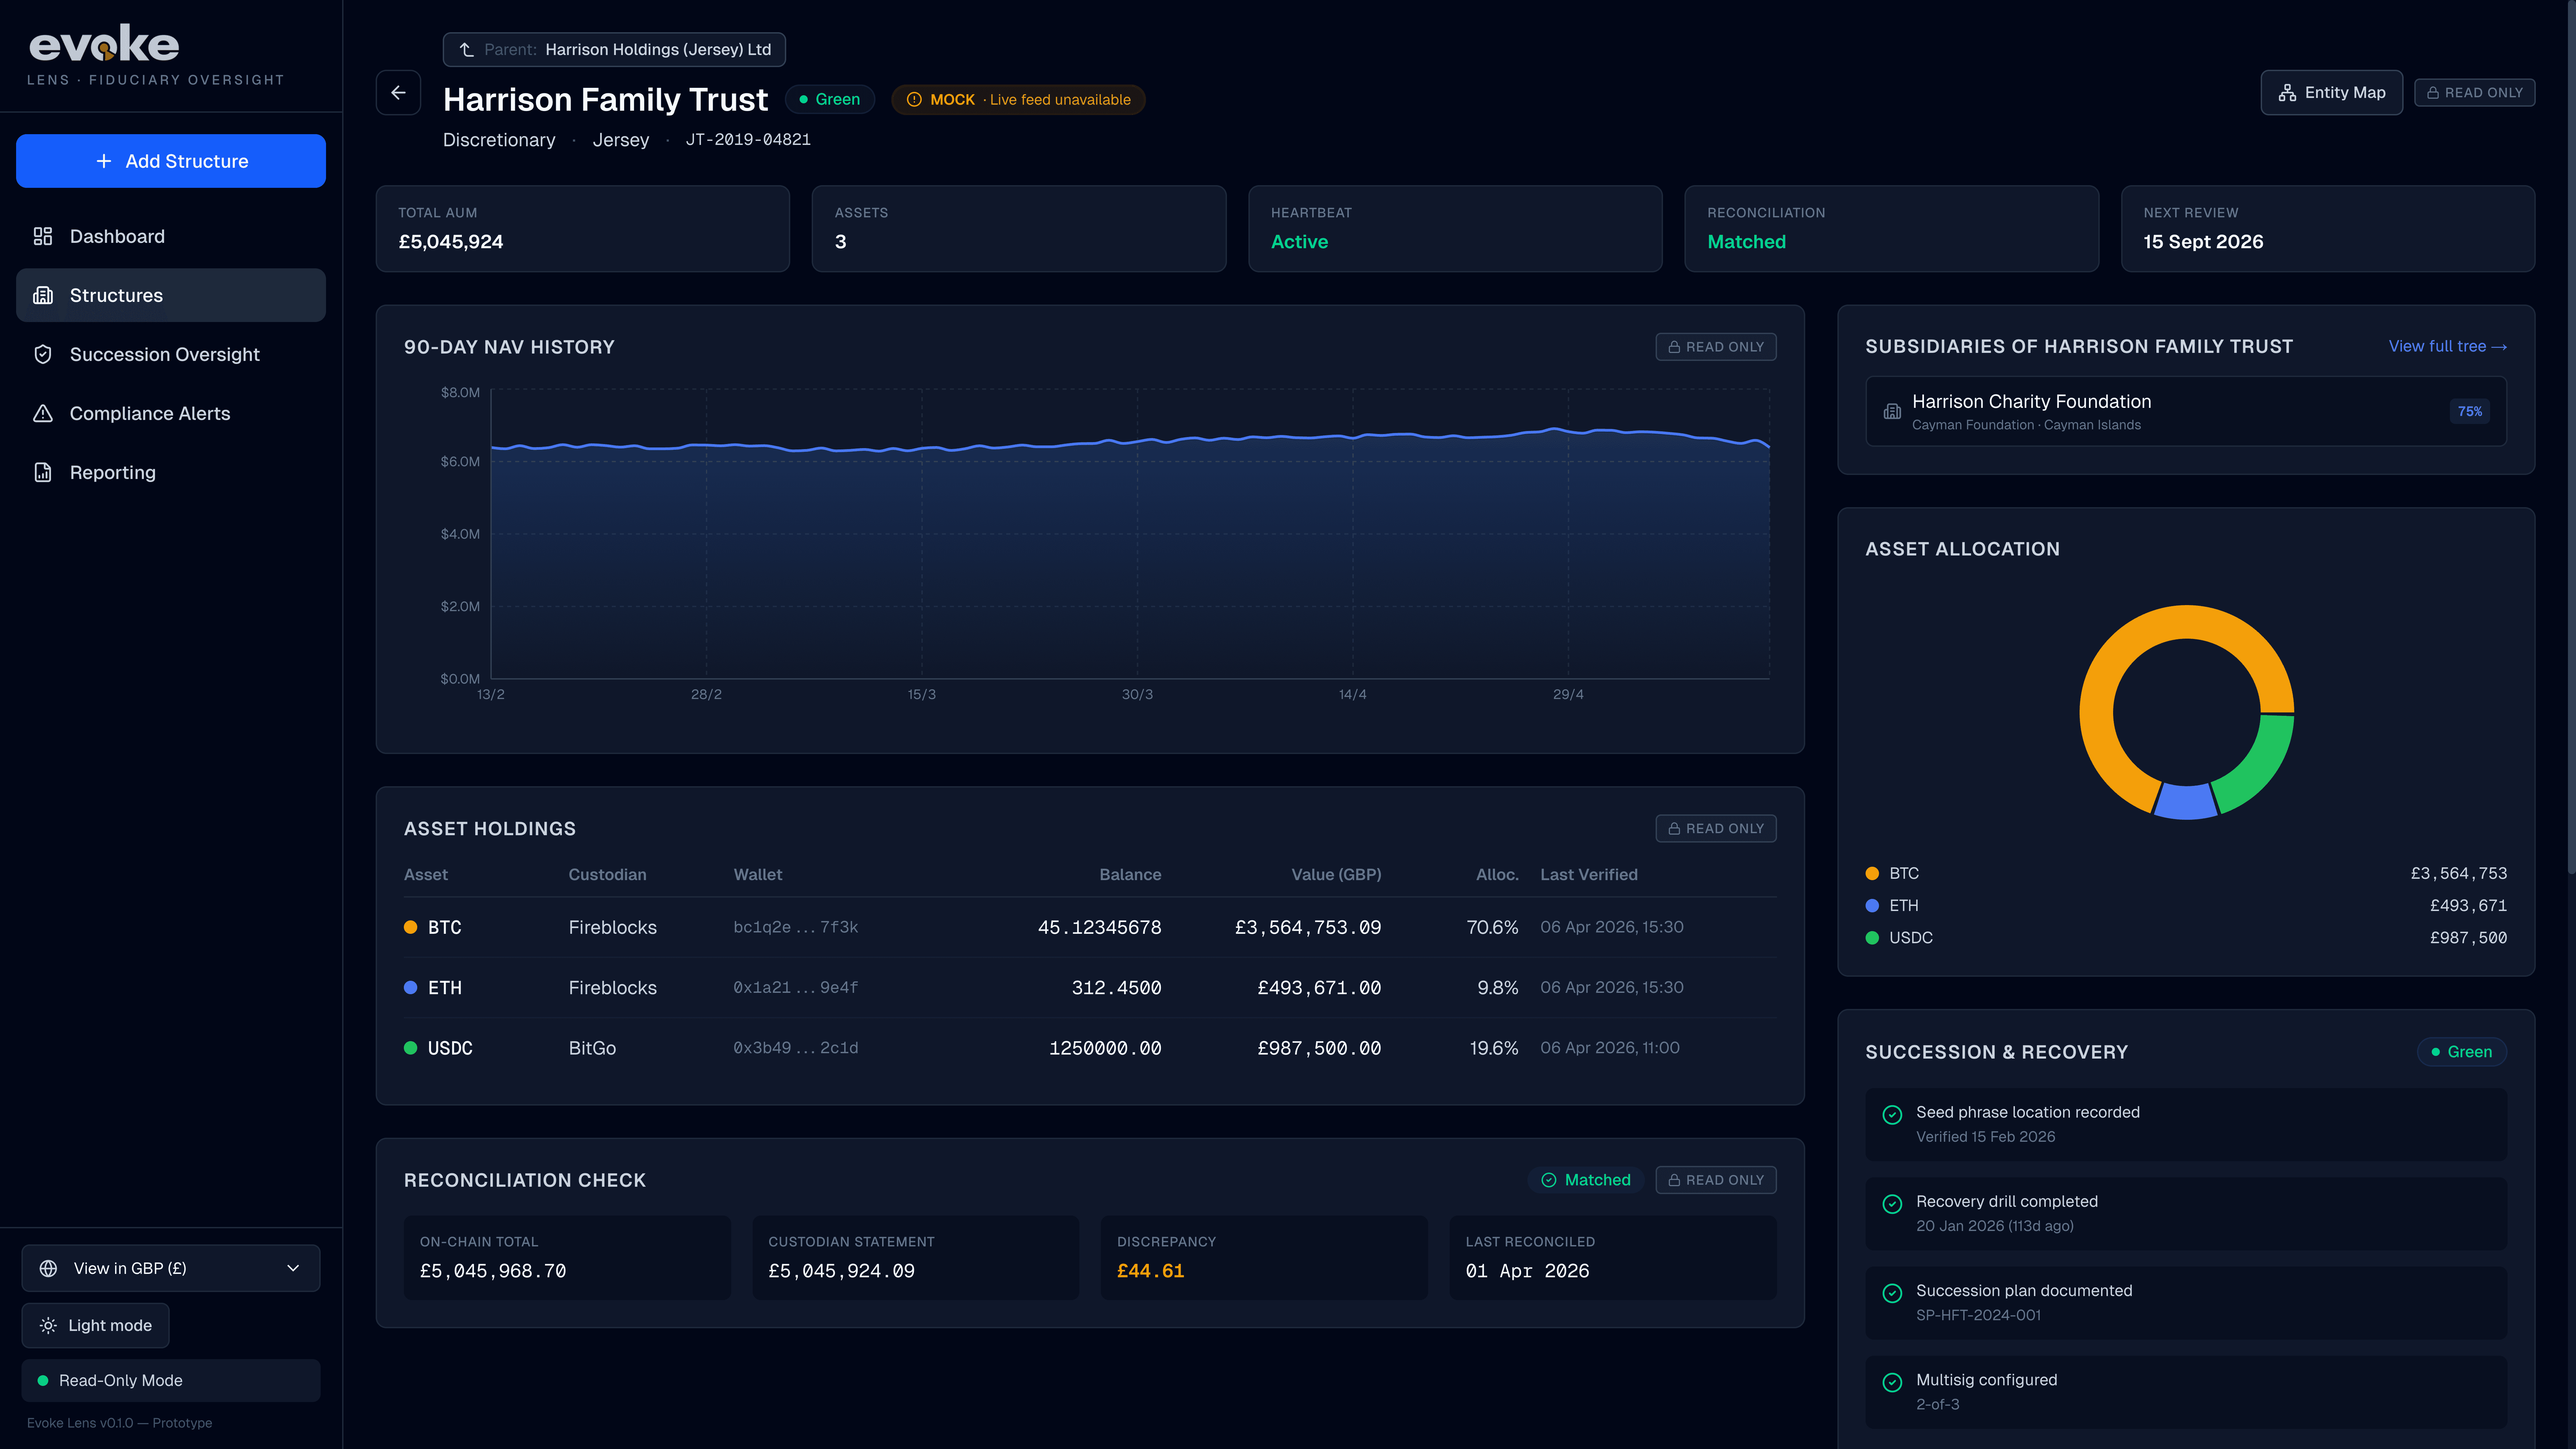2576x1449 pixels.
Task: Click the back arrow button
Action: (398, 93)
